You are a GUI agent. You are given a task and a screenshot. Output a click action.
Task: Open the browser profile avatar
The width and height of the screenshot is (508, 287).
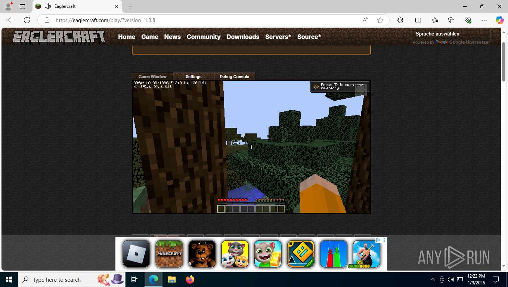[x=8, y=6]
